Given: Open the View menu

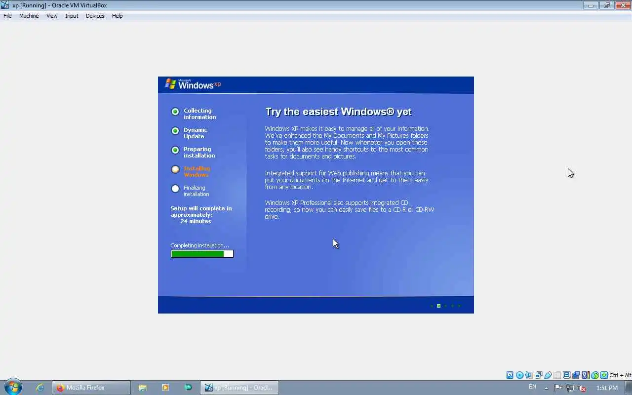Looking at the screenshot, I should tap(52, 16).
